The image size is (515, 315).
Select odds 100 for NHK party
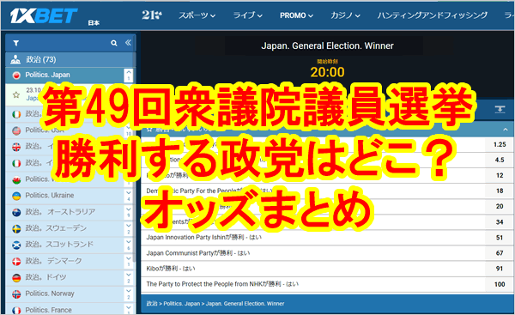[x=500, y=284]
